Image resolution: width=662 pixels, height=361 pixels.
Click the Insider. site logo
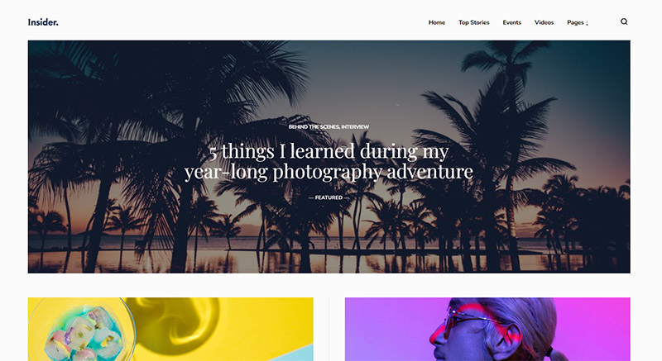[43, 22]
